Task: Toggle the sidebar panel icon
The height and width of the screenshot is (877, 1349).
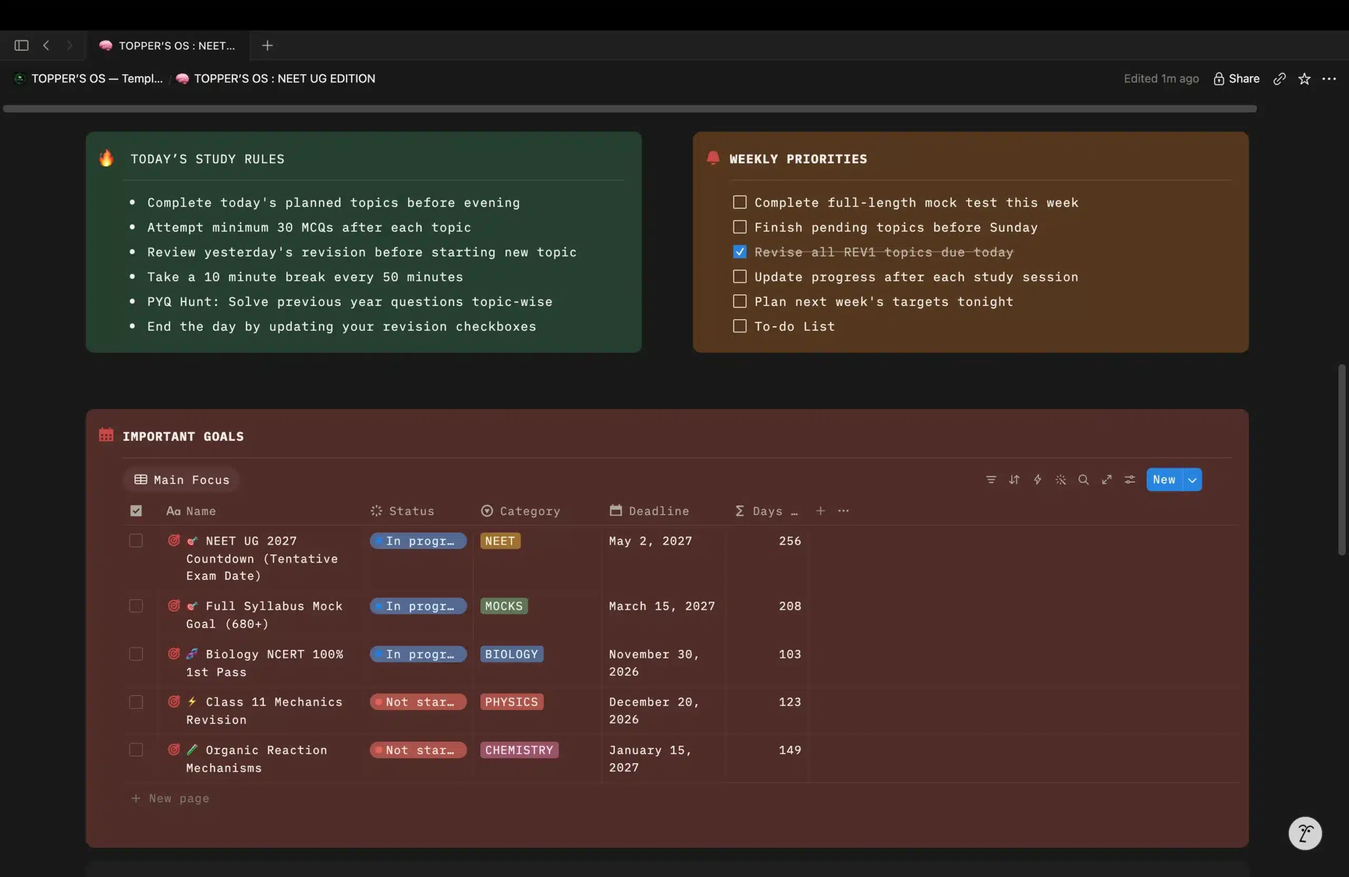Action: pyautogui.click(x=22, y=45)
